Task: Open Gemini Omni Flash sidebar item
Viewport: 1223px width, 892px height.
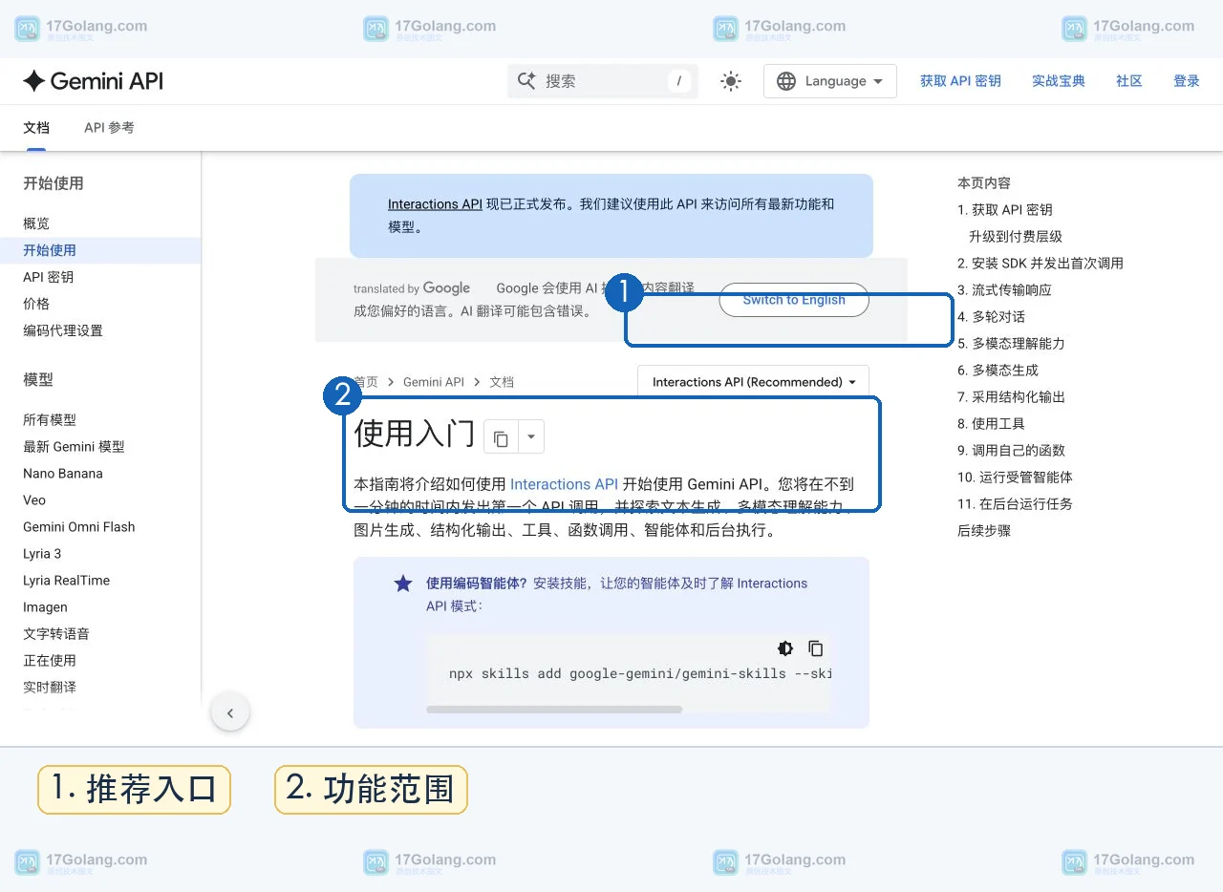Action: 79,527
